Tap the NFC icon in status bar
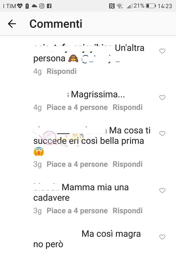Viewport: 176px width, 254px height. tap(112, 6)
